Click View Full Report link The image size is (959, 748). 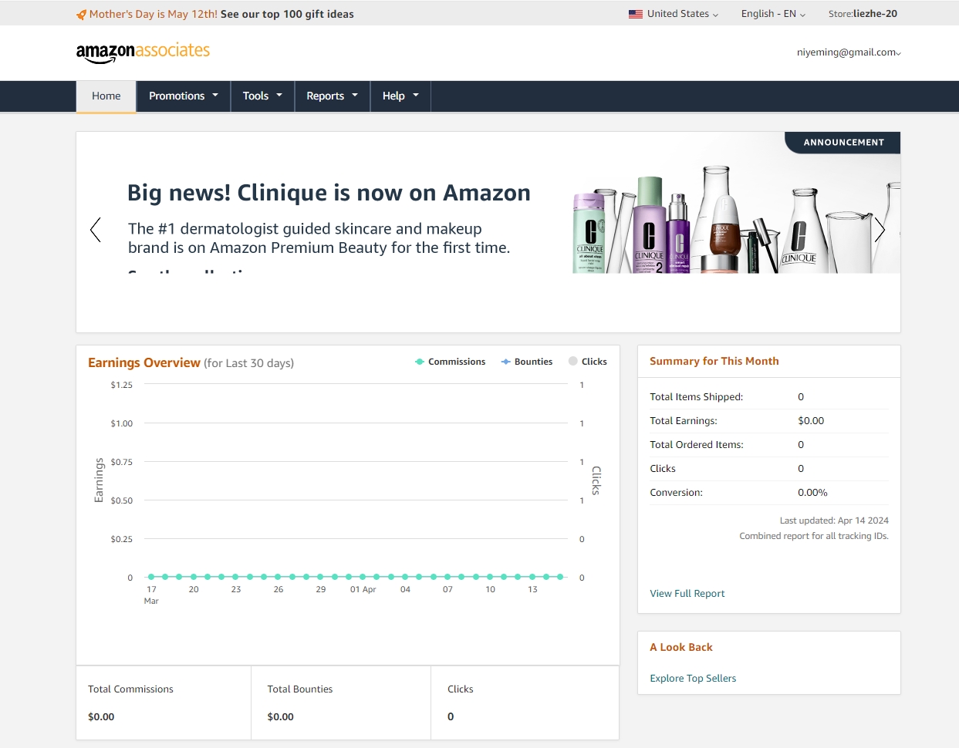pyautogui.click(x=687, y=594)
